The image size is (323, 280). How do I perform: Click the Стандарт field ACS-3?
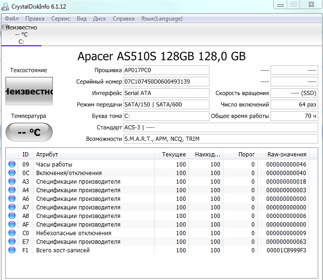click(x=221, y=127)
